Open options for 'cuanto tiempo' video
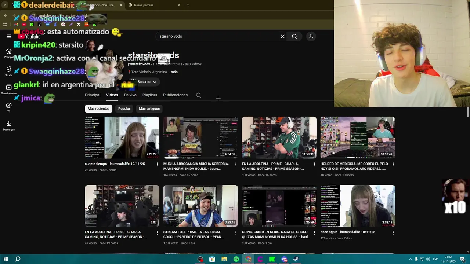Viewport: 470px width, 264px height. pyautogui.click(x=158, y=165)
